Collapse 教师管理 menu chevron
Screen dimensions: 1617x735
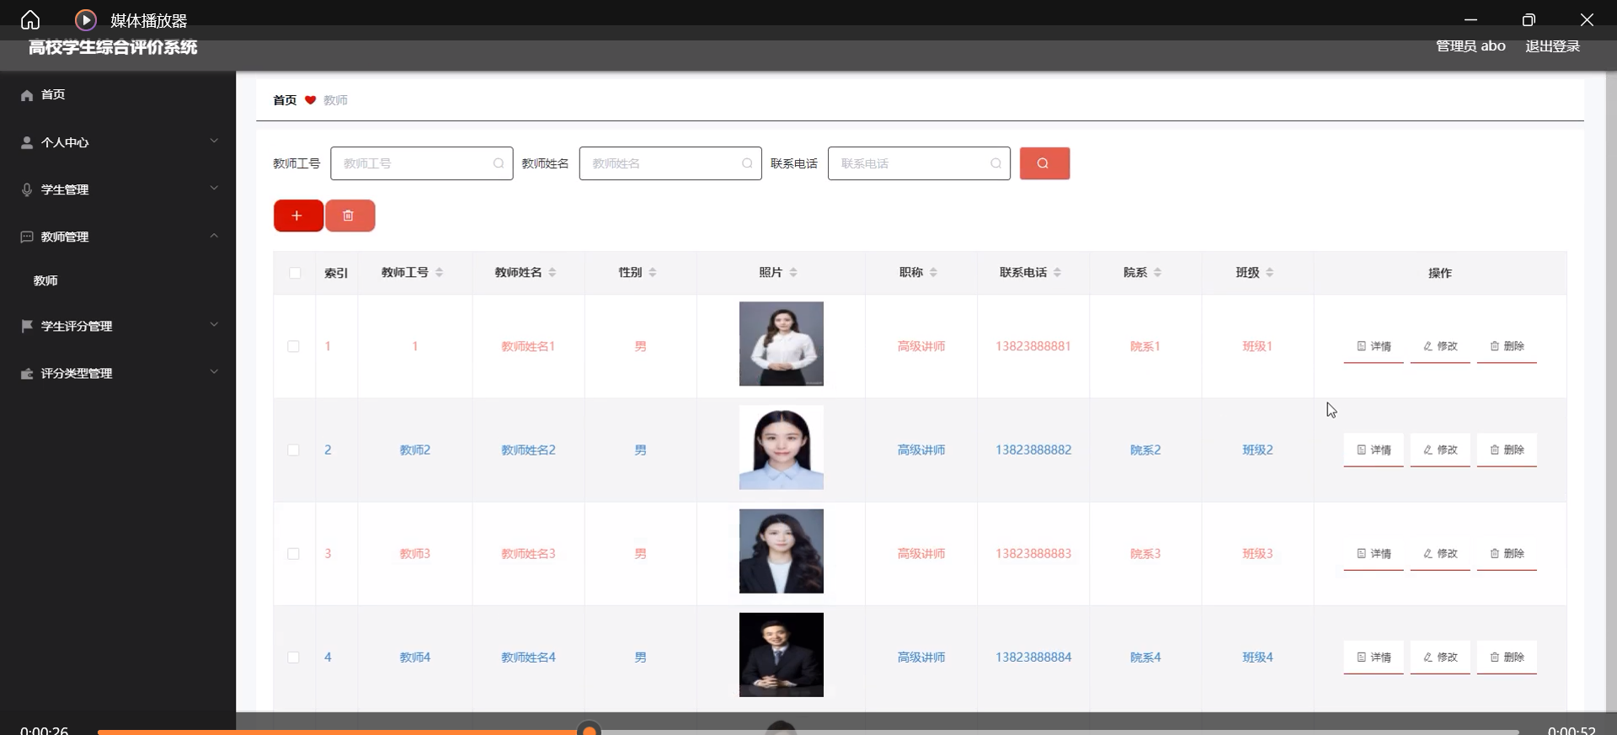tap(214, 236)
